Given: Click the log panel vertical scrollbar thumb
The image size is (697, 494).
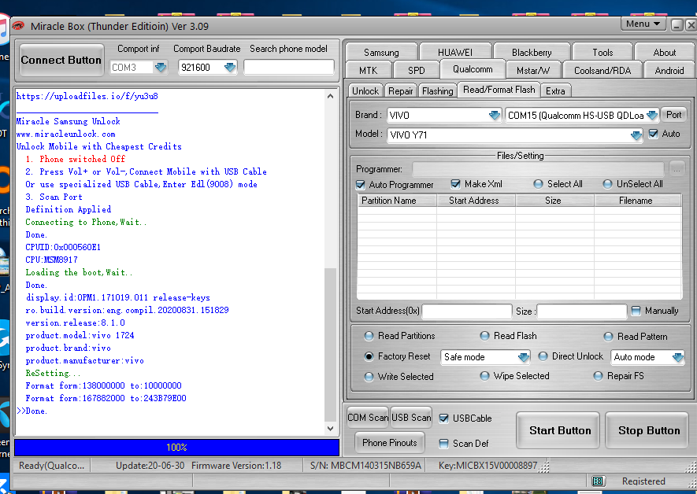Looking at the screenshot, I should [330, 344].
